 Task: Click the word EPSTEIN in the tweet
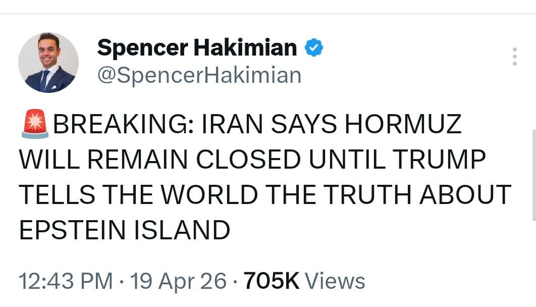[71, 230]
